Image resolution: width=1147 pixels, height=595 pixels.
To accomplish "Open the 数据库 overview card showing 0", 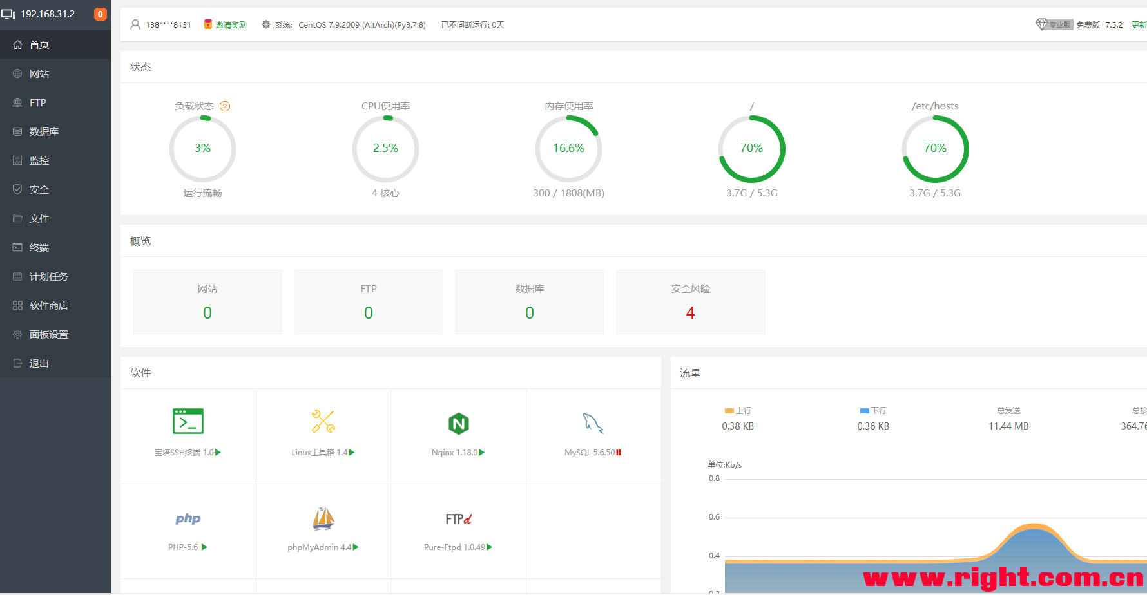I will point(530,302).
